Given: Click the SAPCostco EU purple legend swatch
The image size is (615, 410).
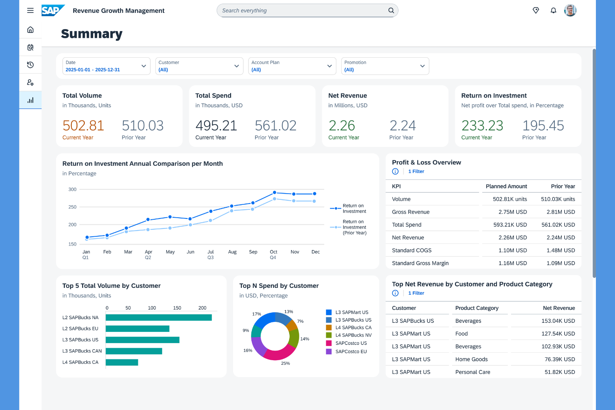Looking at the screenshot, I should point(329,351).
